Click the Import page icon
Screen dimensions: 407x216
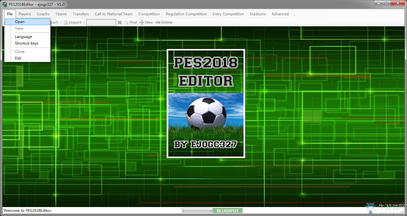point(66,22)
